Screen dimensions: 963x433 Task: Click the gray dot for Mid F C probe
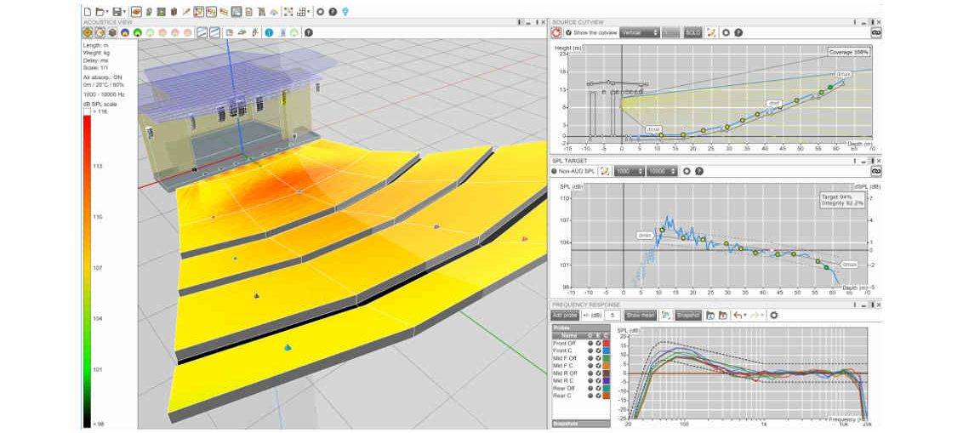tap(590, 366)
